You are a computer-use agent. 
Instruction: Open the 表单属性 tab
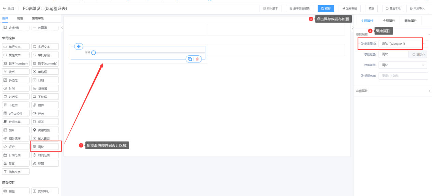tap(411, 21)
